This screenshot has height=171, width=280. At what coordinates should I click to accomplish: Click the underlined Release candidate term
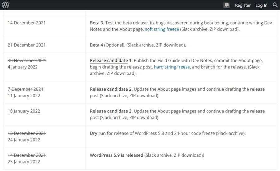click(109, 60)
